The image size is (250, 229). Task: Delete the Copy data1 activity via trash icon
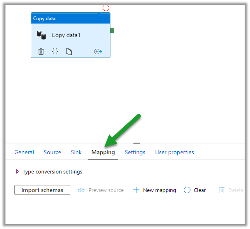click(x=41, y=51)
